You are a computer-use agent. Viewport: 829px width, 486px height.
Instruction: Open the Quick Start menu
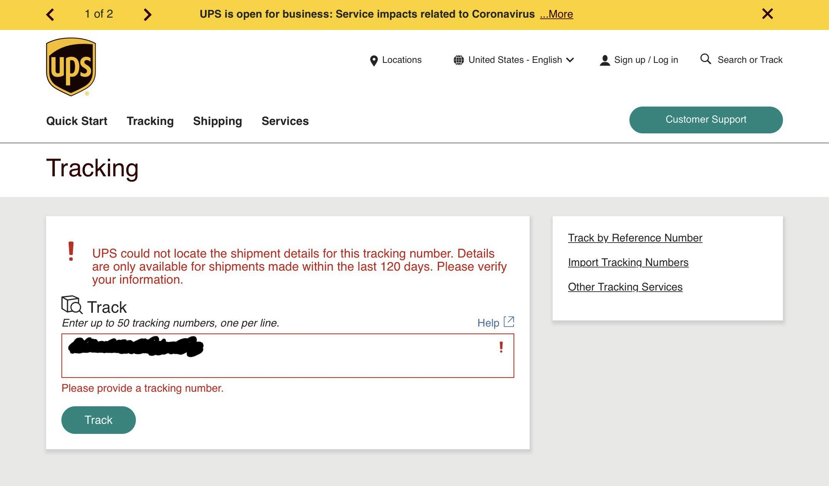click(x=77, y=121)
